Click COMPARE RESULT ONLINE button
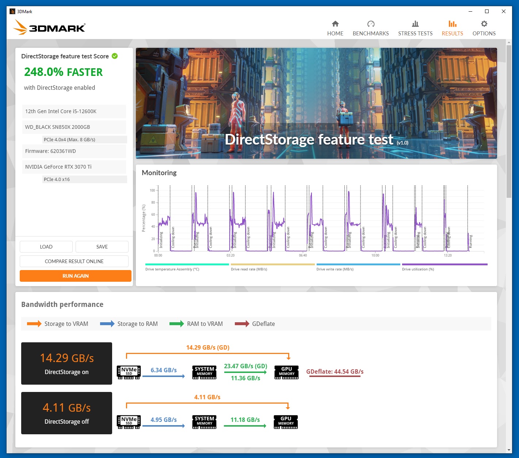The width and height of the screenshot is (519, 458). (x=74, y=261)
